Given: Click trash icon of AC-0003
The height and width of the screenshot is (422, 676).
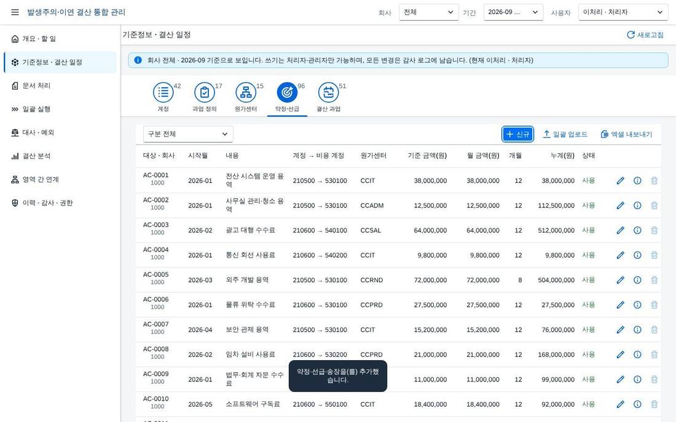Looking at the screenshot, I should coord(654,230).
